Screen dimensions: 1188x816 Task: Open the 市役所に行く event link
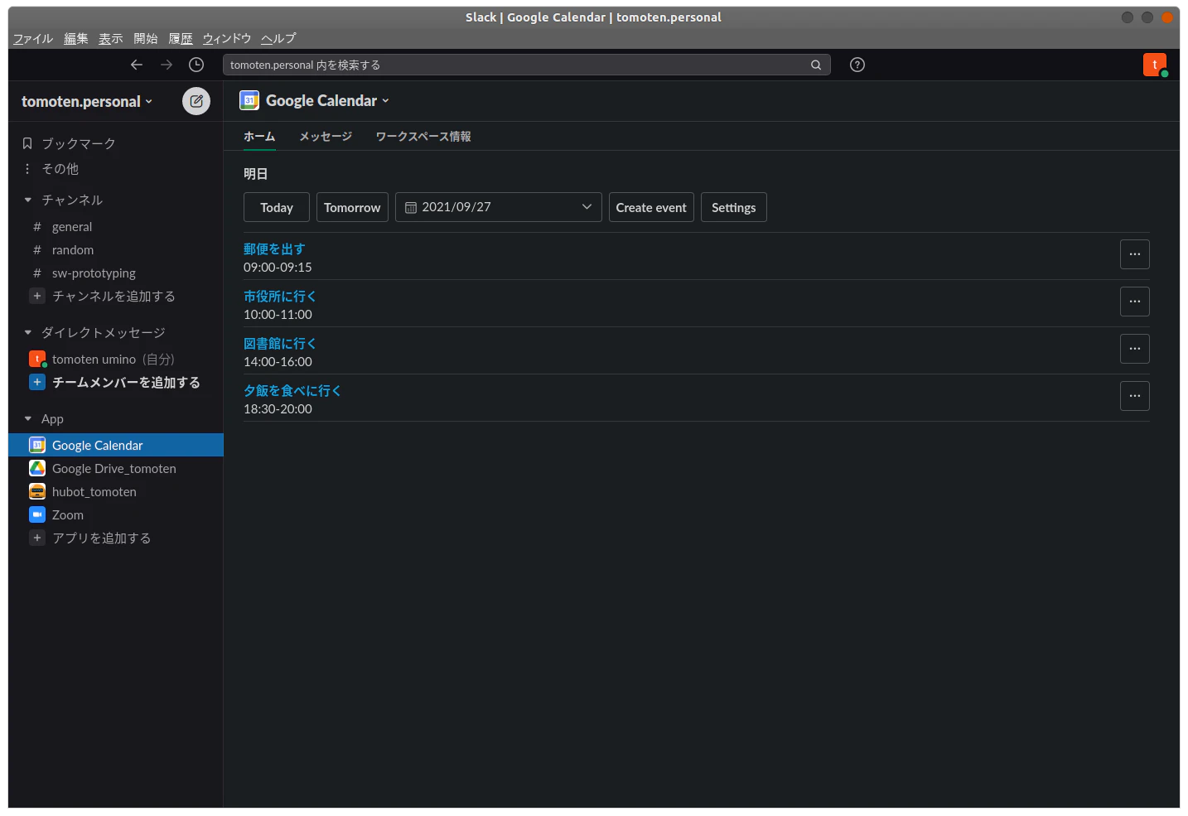[280, 296]
